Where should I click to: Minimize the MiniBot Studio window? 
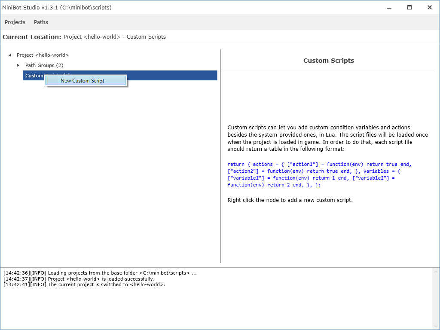389,8
